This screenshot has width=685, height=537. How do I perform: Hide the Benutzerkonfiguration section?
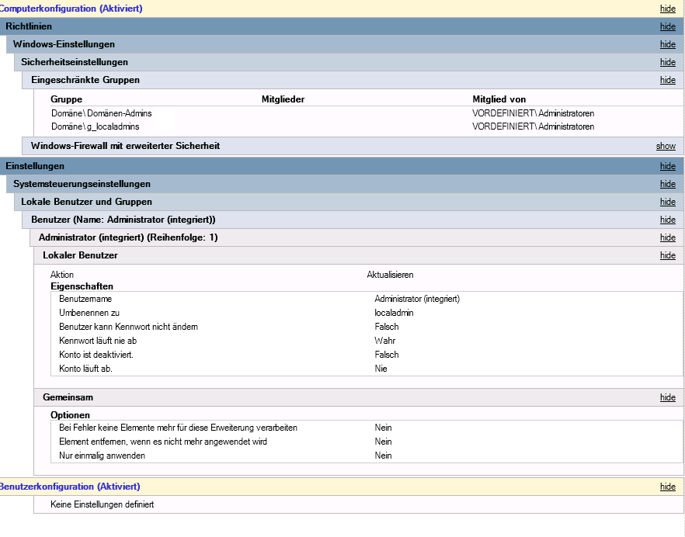pyautogui.click(x=668, y=487)
